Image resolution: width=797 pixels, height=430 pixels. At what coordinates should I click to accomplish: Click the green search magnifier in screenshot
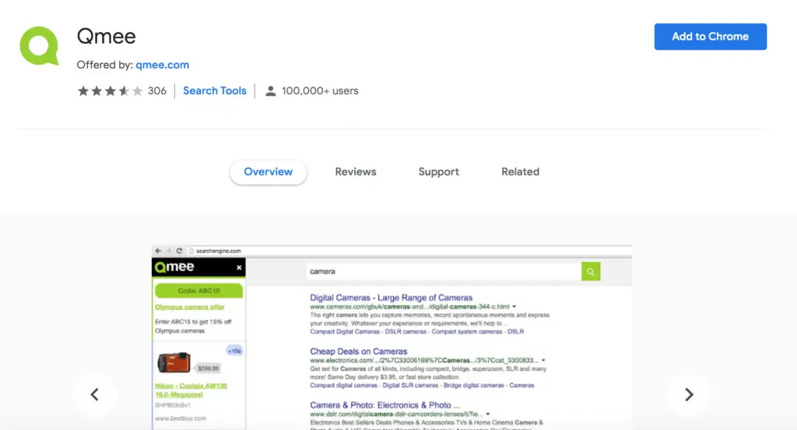591,271
